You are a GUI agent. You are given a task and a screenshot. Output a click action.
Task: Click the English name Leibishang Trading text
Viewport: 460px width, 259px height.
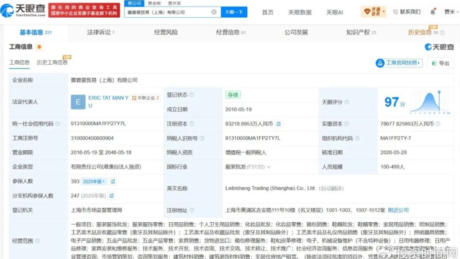270,188
